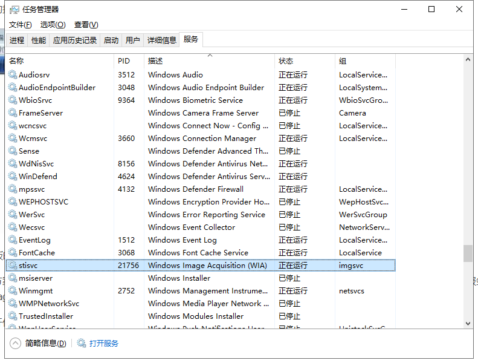
Task: Switch to the 详细信息 tab
Action: (x=162, y=40)
